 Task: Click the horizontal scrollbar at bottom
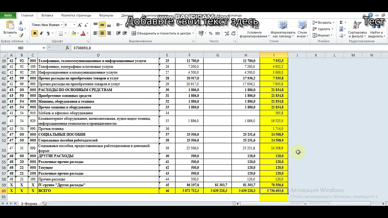point(306,203)
